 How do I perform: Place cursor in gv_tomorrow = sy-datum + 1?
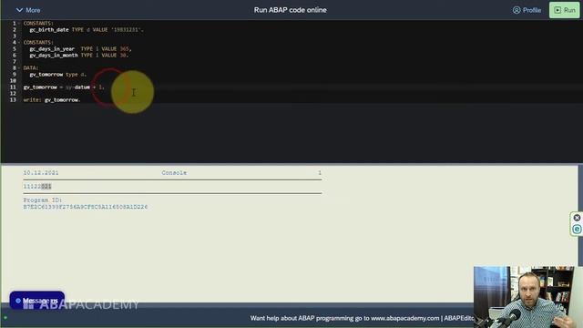coord(64,87)
